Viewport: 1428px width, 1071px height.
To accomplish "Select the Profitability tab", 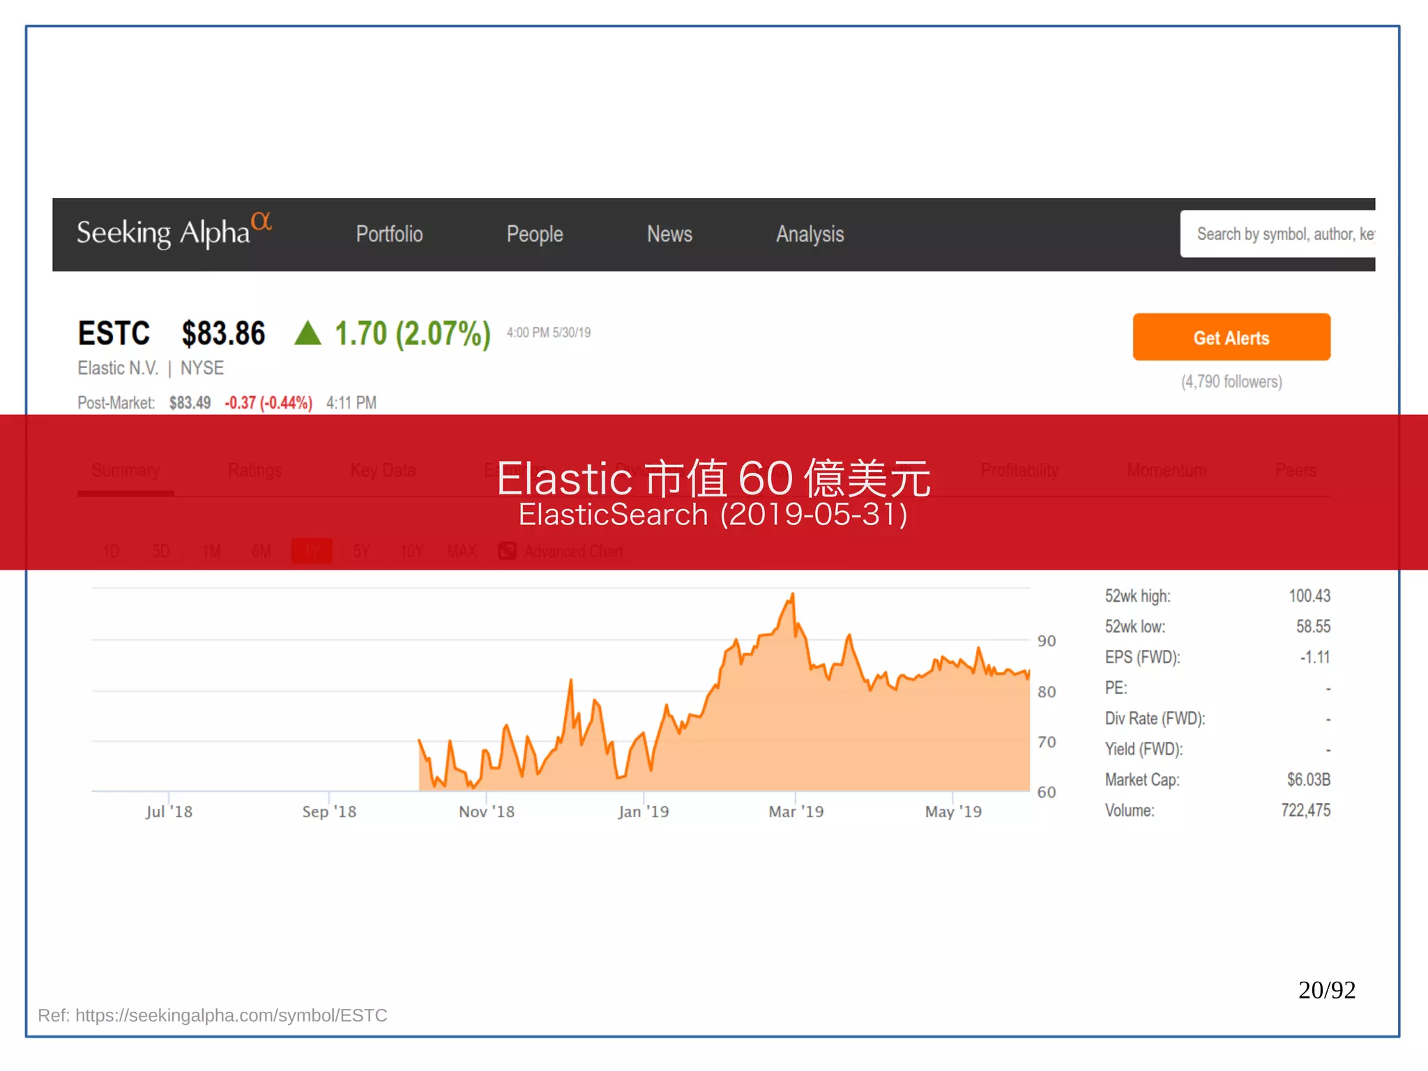I will [1019, 471].
